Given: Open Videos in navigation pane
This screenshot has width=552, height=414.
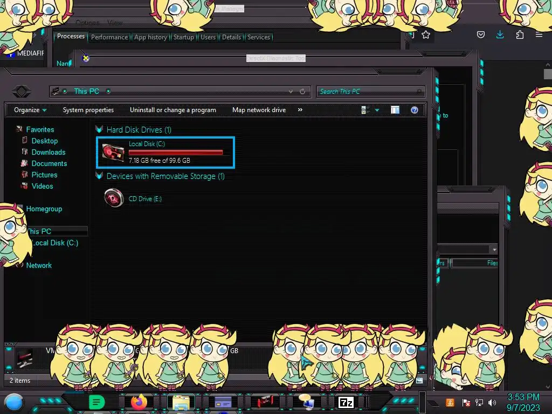Looking at the screenshot, I should click(42, 186).
